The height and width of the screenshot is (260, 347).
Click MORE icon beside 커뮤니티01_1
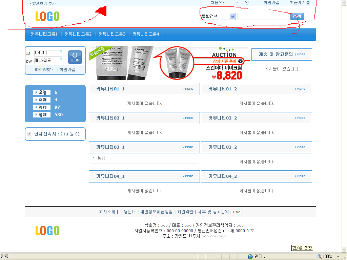coord(188,89)
